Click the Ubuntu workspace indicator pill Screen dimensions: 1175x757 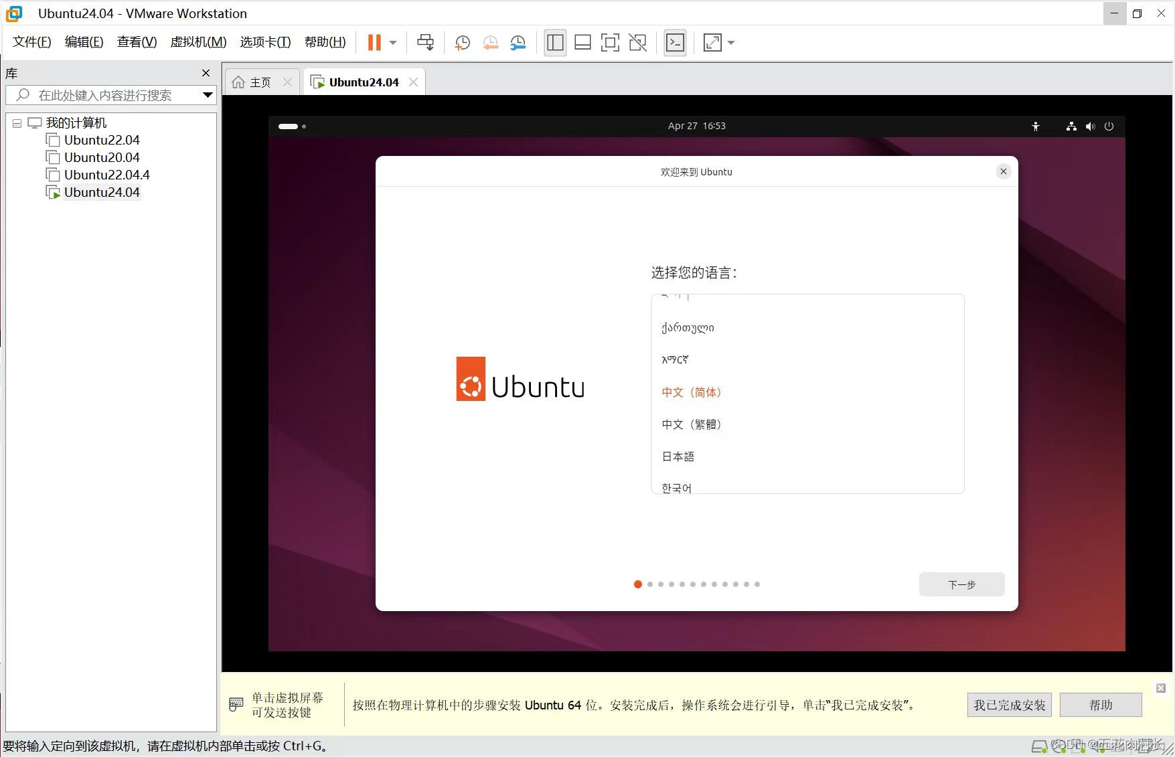click(288, 126)
